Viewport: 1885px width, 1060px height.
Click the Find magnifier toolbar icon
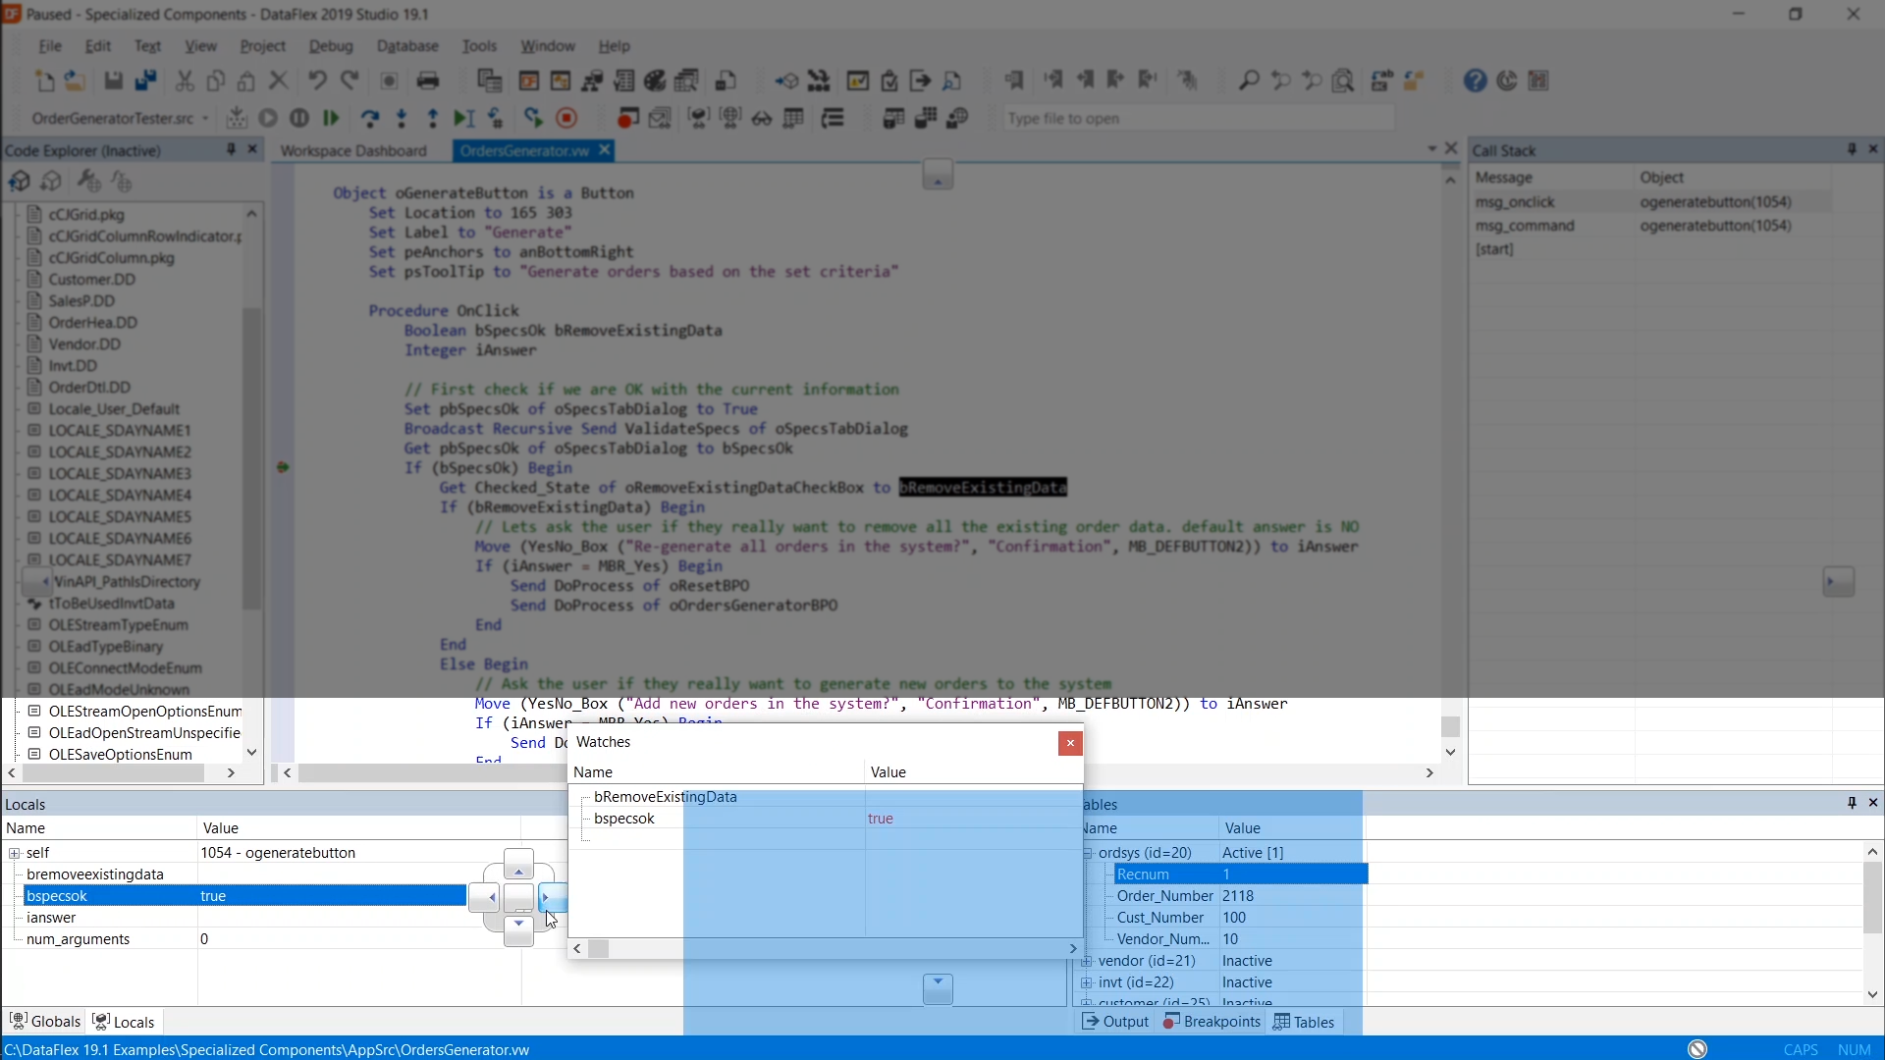click(x=1248, y=80)
